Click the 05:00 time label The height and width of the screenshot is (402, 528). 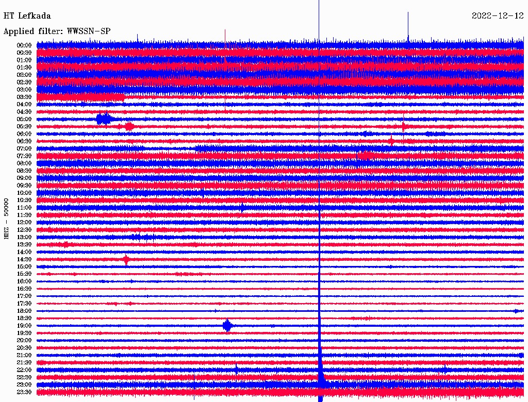pos(24,119)
